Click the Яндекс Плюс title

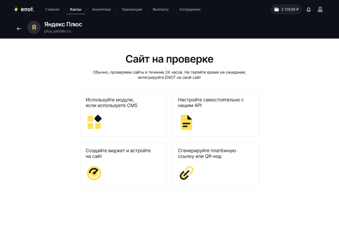click(x=63, y=24)
